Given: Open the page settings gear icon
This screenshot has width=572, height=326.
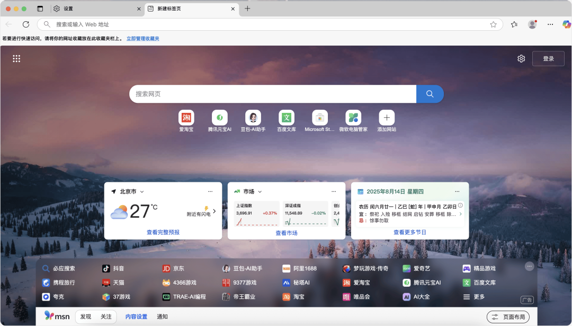Looking at the screenshot, I should (521, 58).
